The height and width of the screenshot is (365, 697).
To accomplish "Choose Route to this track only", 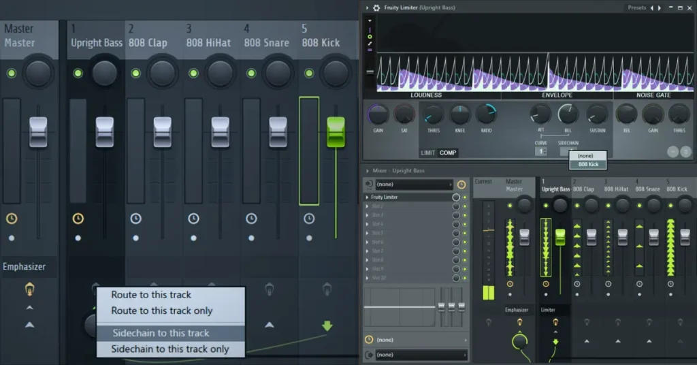I will coord(162,311).
